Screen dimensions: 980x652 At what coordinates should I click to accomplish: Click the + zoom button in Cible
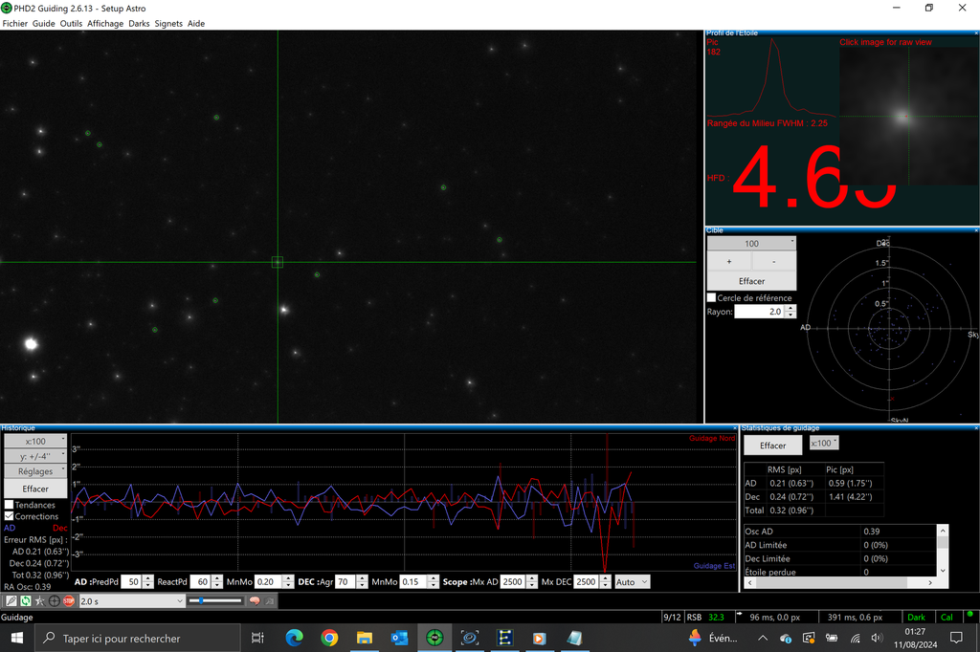(x=729, y=262)
